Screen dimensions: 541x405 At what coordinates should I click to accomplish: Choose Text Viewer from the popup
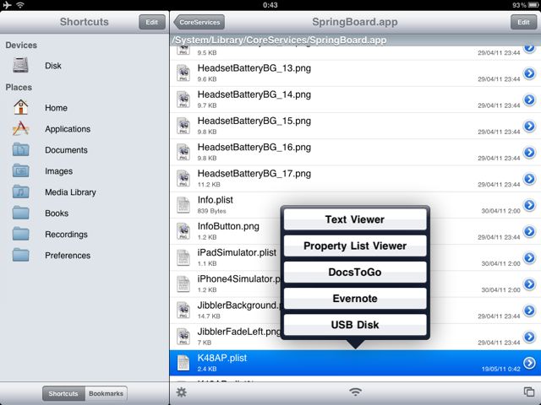point(355,219)
